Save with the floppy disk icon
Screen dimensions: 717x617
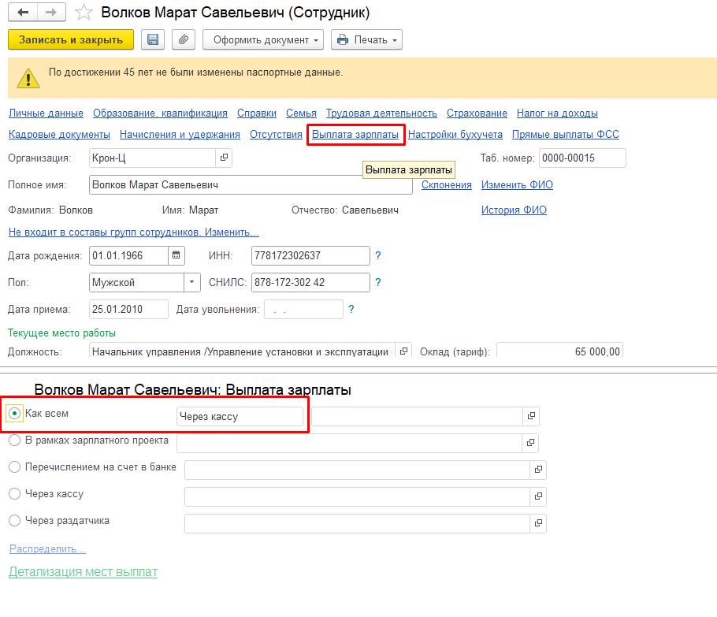(x=153, y=39)
